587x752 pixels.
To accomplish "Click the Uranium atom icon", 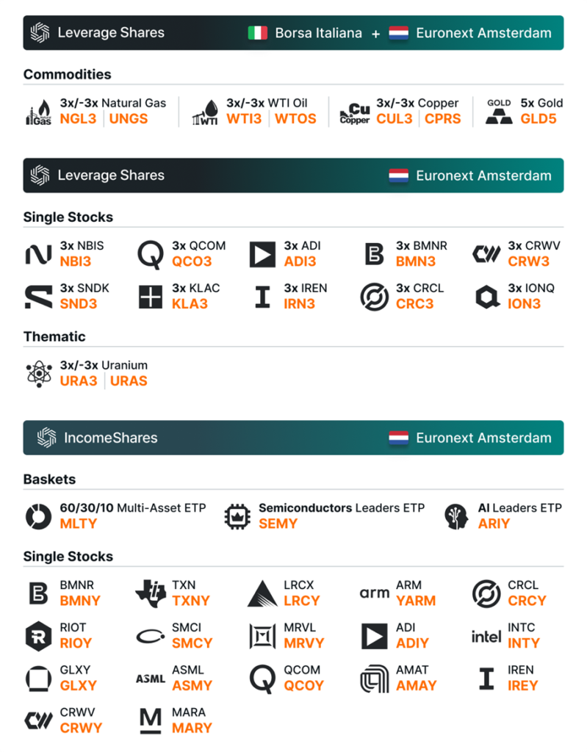I will [x=38, y=373].
